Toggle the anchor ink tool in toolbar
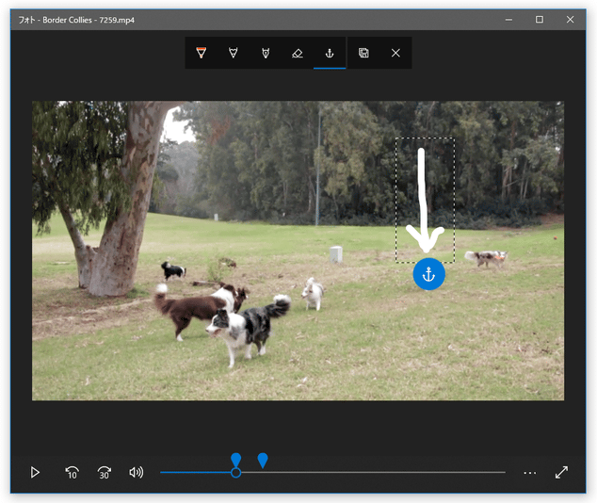 coord(330,54)
